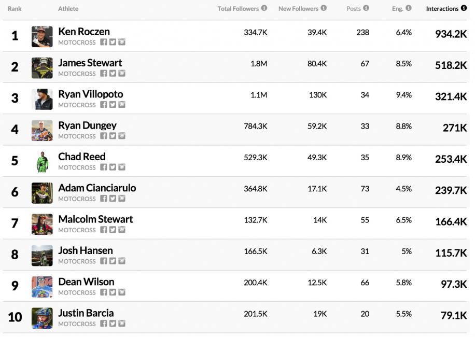The height and width of the screenshot is (337, 475).
Task: Sort table by Interactions column
Action: [x=442, y=9]
